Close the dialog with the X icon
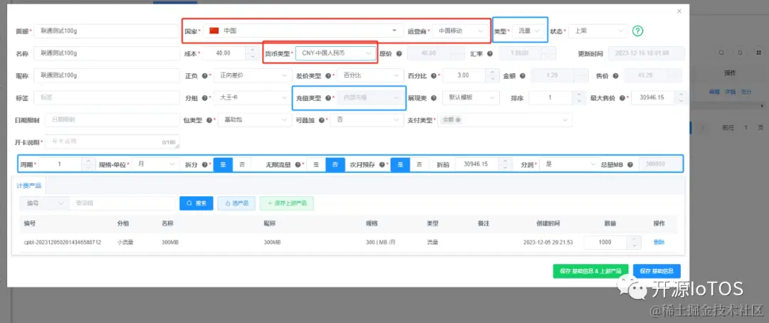The width and height of the screenshot is (769, 323). 679,11
